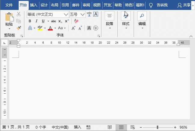Switch to the 布局 Layout tab
195x131 pixels.
click(55, 5)
